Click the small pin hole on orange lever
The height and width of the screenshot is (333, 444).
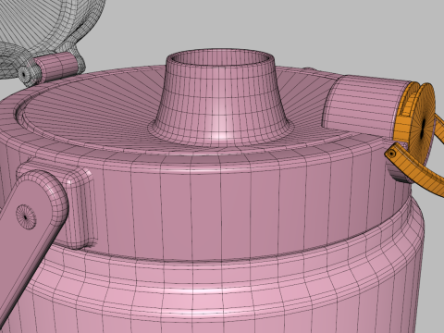pyautogui.click(x=392, y=154)
